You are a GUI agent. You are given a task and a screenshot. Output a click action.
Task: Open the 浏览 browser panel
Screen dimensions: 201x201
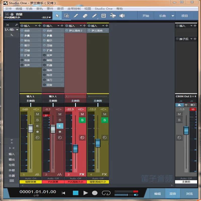click(189, 193)
